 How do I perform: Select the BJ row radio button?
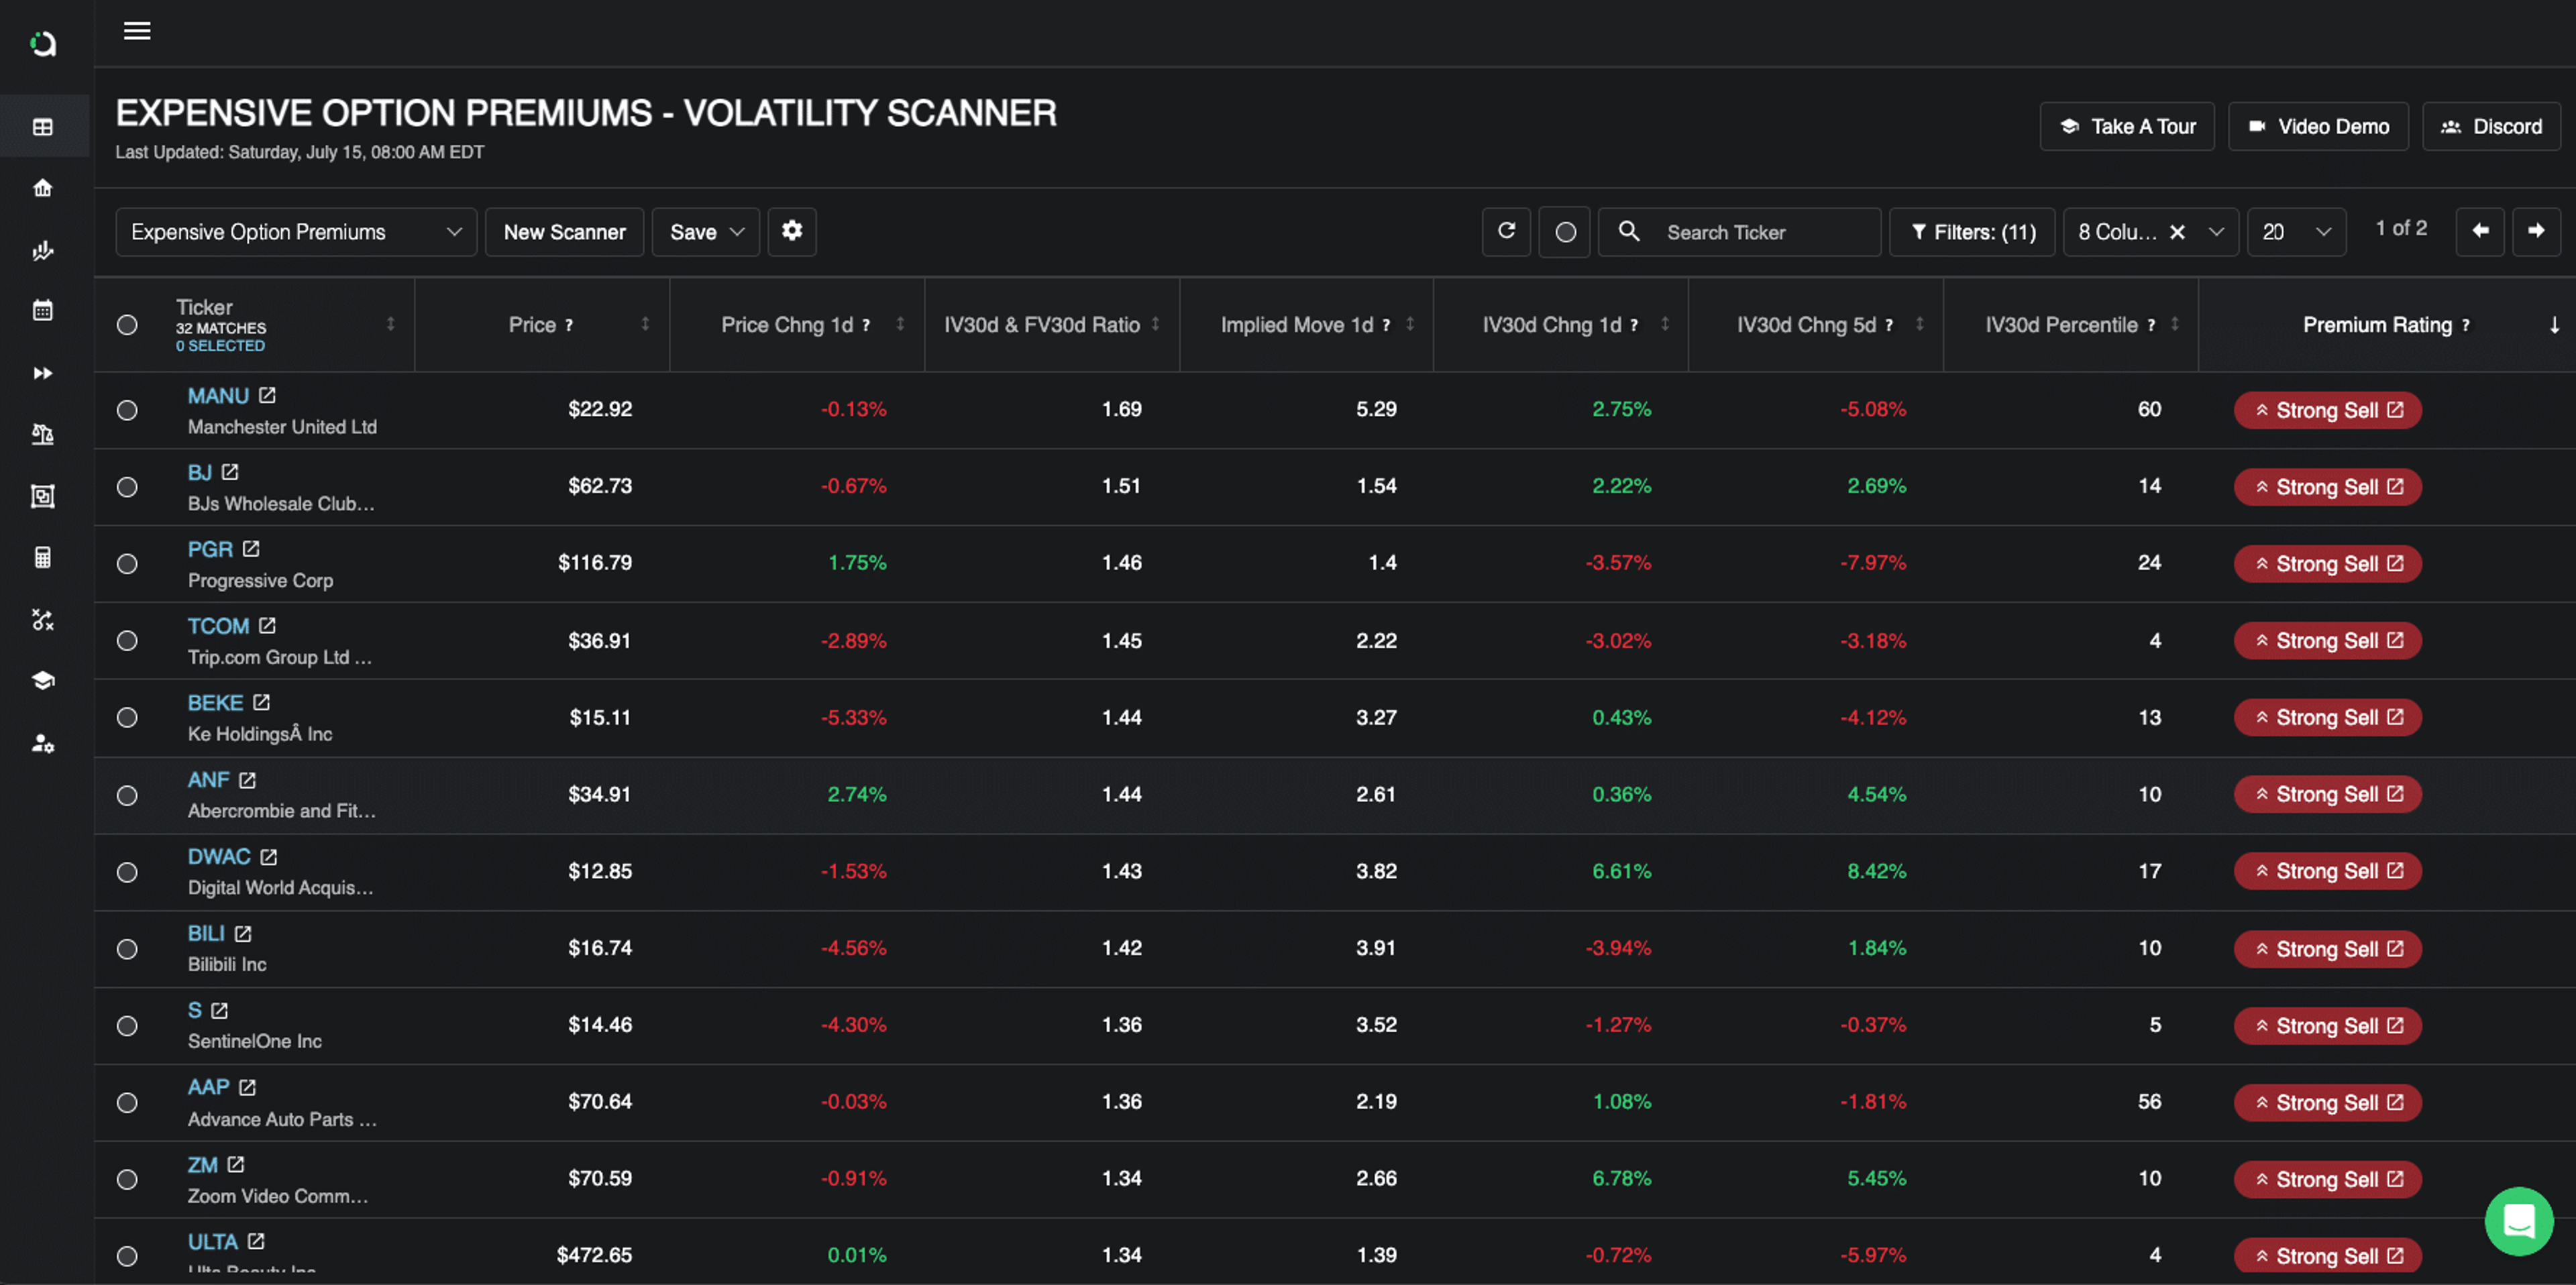click(x=127, y=487)
